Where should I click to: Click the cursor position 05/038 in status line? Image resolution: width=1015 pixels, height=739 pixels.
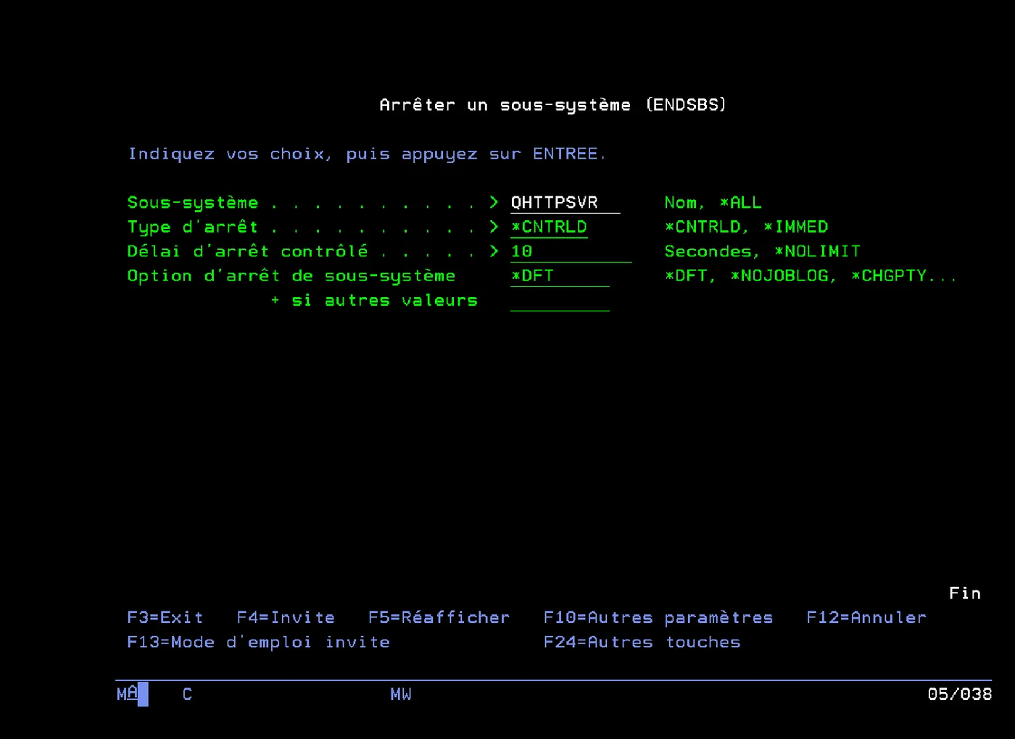pyautogui.click(x=960, y=694)
